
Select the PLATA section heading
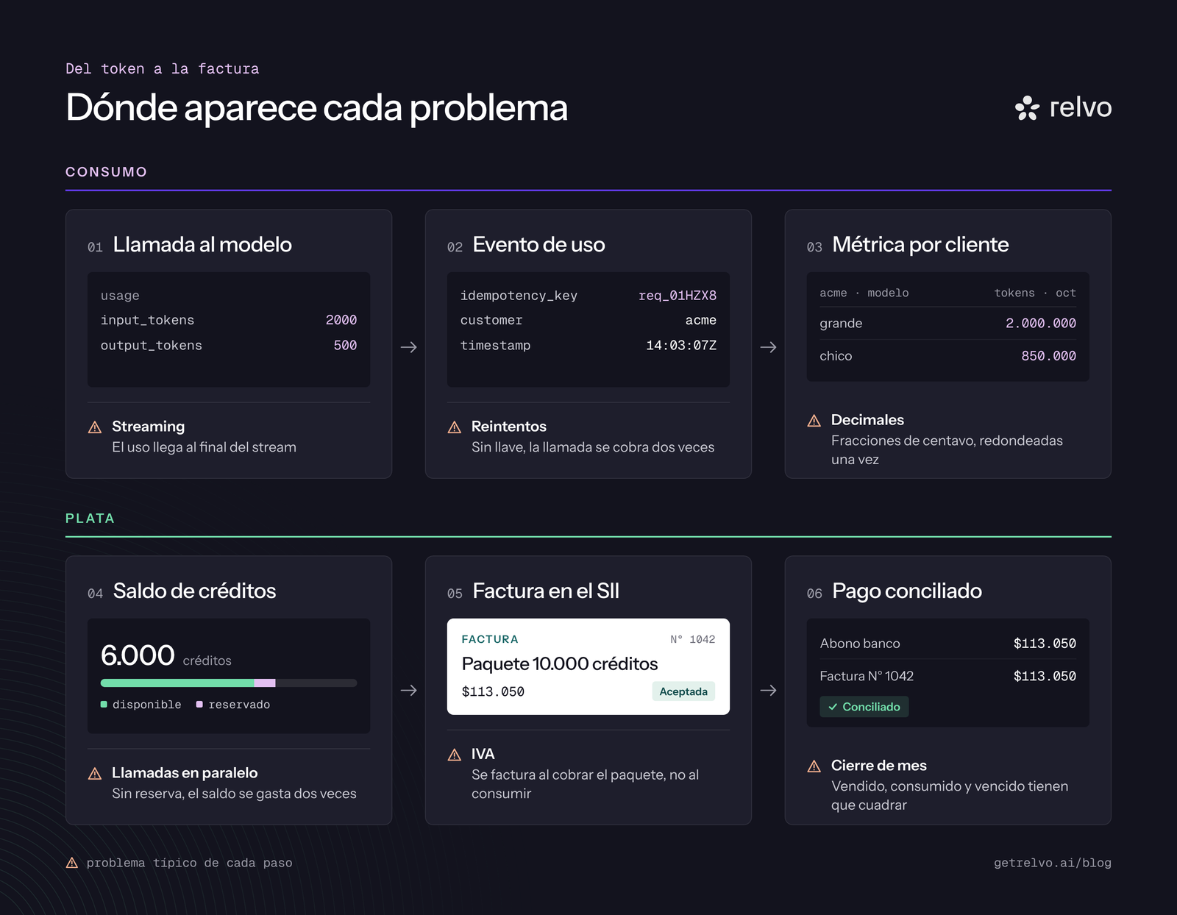tap(90, 519)
